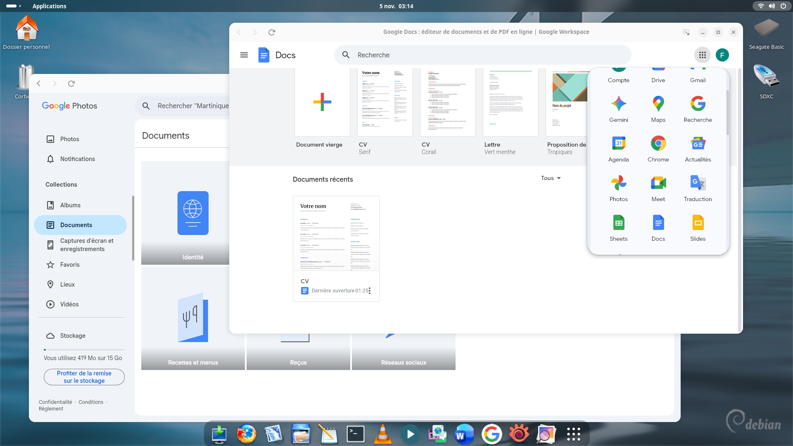Open the Confidentialité link
Image resolution: width=793 pixels, height=446 pixels.
pyautogui.click(x=55, y=402)
